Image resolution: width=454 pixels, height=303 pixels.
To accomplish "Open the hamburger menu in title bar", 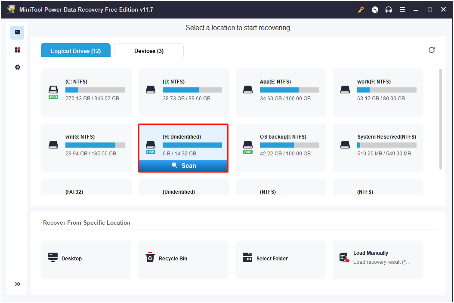I will pyautogui.click(x=402, y=9).
